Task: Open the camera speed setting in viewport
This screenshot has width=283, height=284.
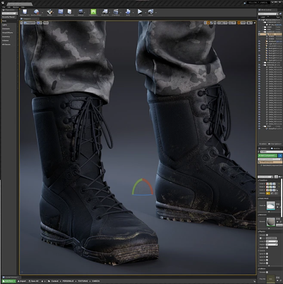Action: click(249, 23)
